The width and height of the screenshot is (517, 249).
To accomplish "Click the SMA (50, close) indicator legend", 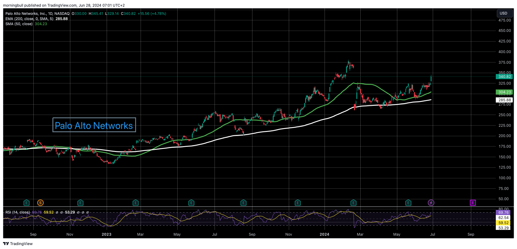I will coord(19,24).
